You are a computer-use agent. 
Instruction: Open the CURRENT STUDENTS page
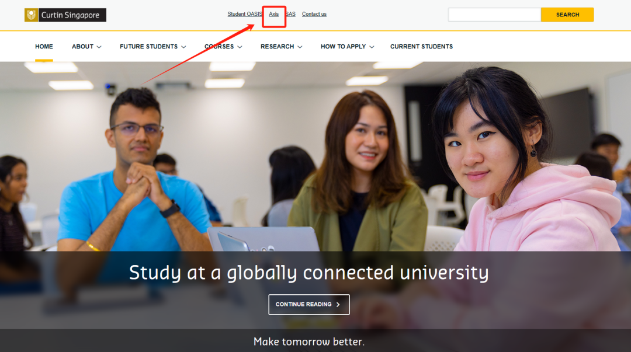pyautogui.click(x=421, y=47)
